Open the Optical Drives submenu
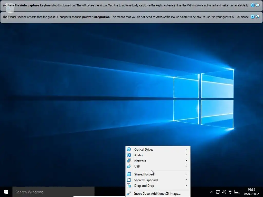This screenshot has width=263, height=197. click(x=158, y=149)
